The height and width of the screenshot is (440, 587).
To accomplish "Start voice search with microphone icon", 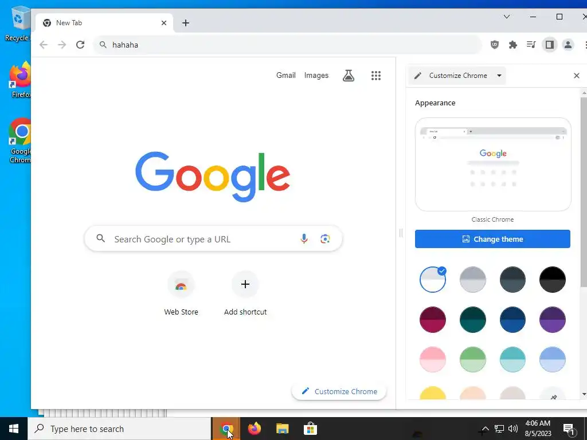I will (304, 239).
